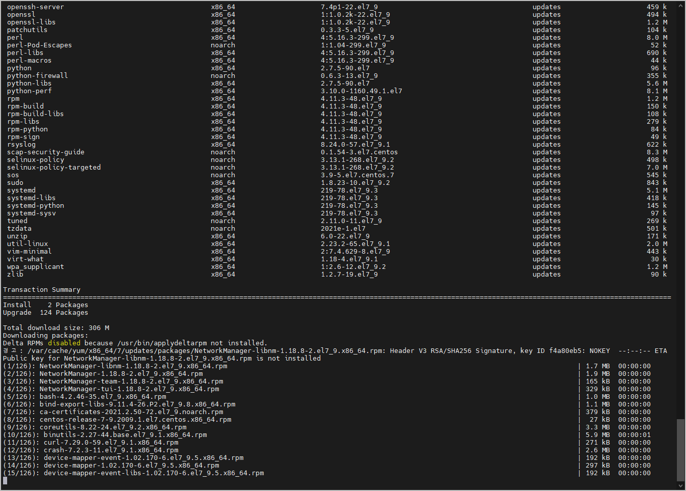
Task: Click the 'sudo' package name
Action: click(x=15, y=183)
